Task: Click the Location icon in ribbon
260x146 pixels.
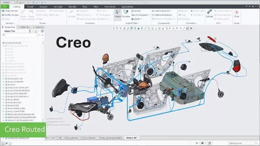Action: (x=72, y=12)
